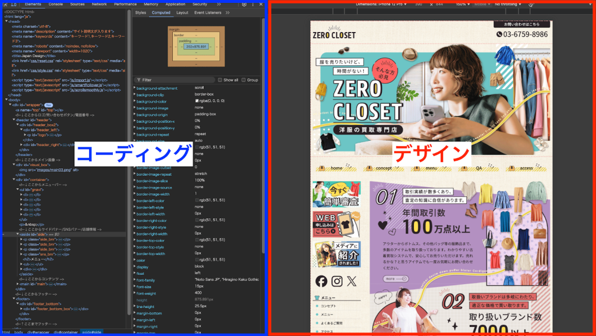This screenshot has height=336, width=596.
Task: Open the Instagram icon link
Action: [x=336, y=281]
